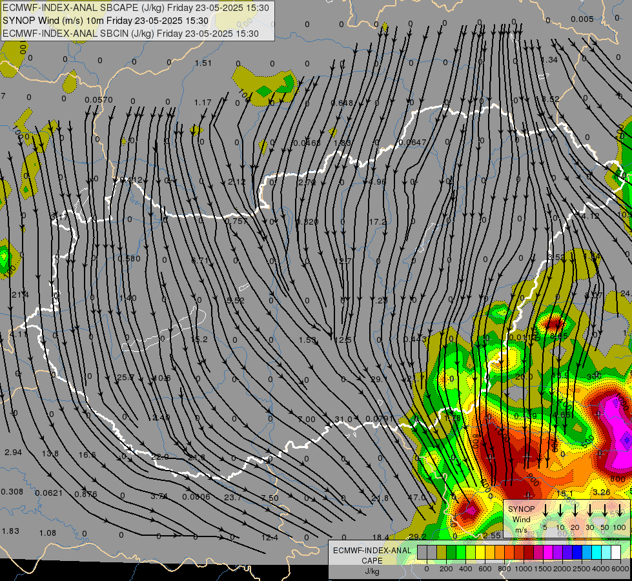
Task: Click the 30 m/s wind arrow in legend
Action: [590, 510]
